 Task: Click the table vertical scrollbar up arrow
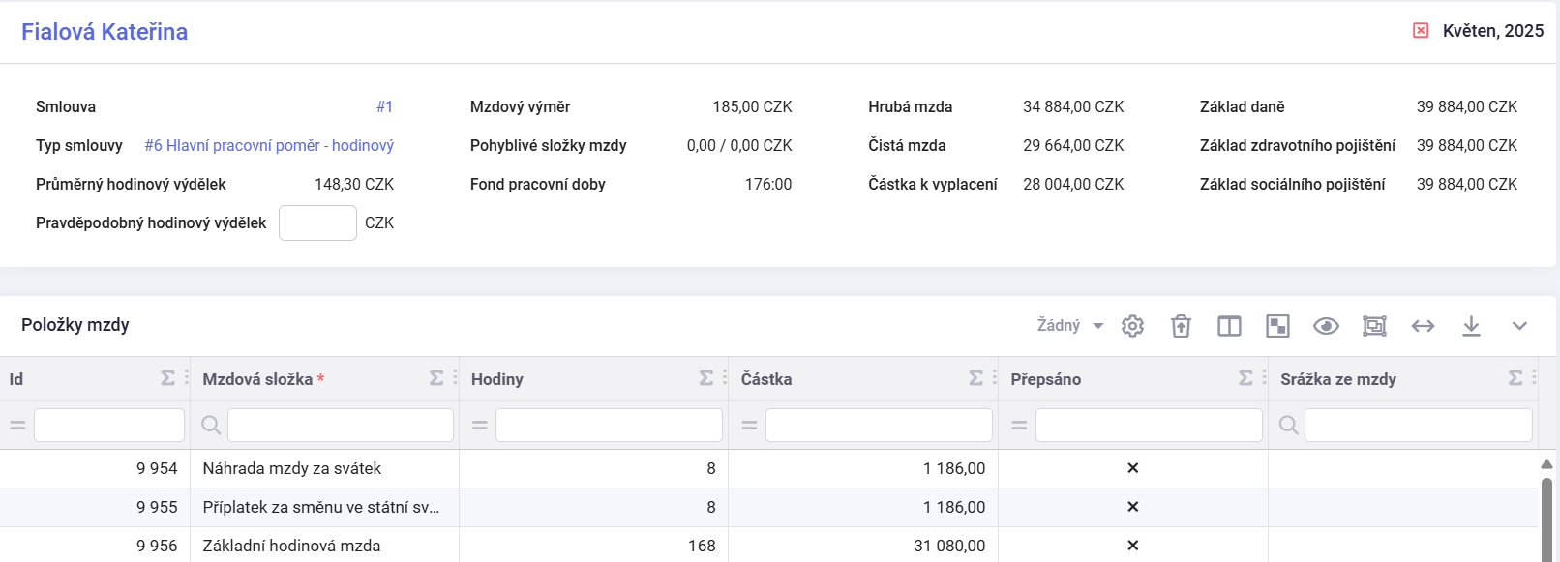(x=1546, y=464)
